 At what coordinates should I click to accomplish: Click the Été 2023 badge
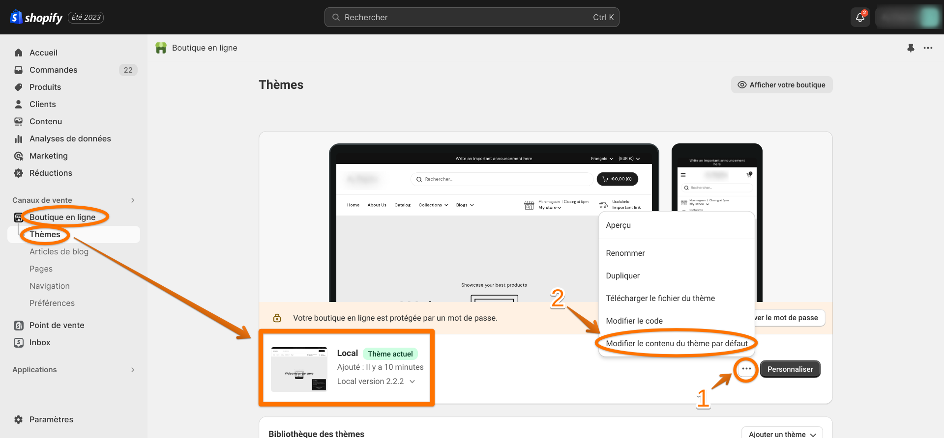tap(86, 17)
